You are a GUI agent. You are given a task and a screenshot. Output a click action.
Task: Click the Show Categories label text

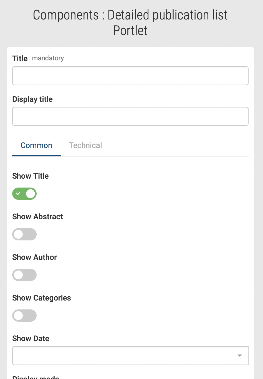[42, 298]
